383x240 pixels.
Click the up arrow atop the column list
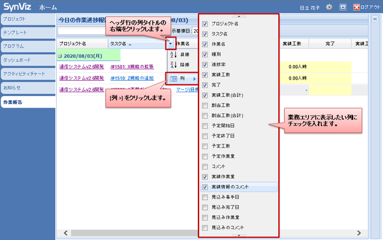pyautogui.click(x=239, y=17)
